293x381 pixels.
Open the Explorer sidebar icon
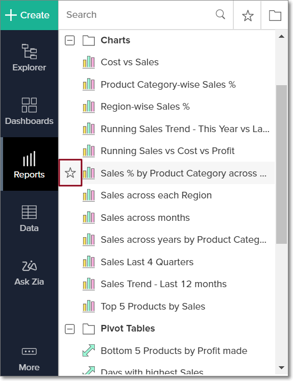pos(29,58)
